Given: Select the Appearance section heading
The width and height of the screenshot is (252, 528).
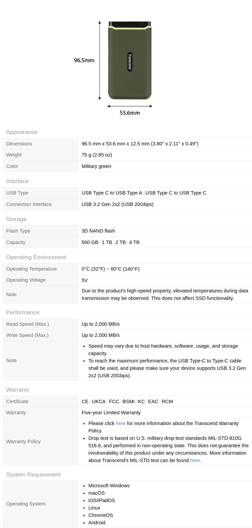Looking at the screenshot, I should [22, 132].
